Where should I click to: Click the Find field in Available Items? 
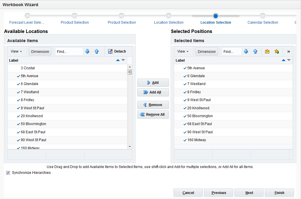click(69, 51)
